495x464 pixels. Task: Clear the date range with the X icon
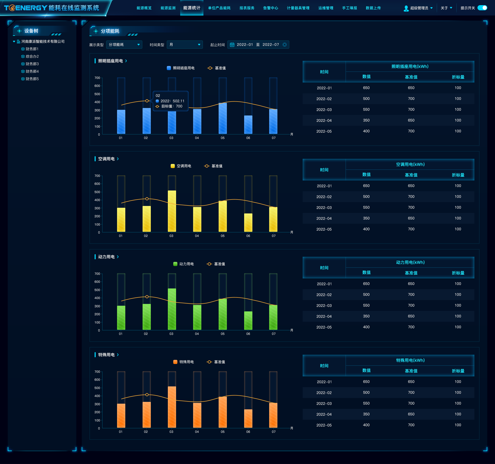[285, 45]
